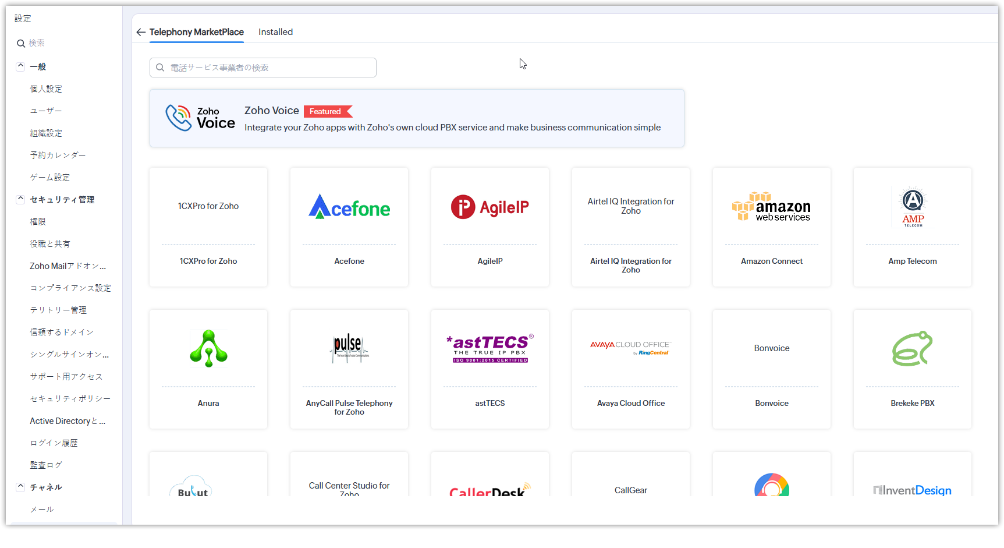The height and width of the screenshot is (548, 1004).
Task: Click the AnyCall Pulse logo
Action: click(349, 348)
